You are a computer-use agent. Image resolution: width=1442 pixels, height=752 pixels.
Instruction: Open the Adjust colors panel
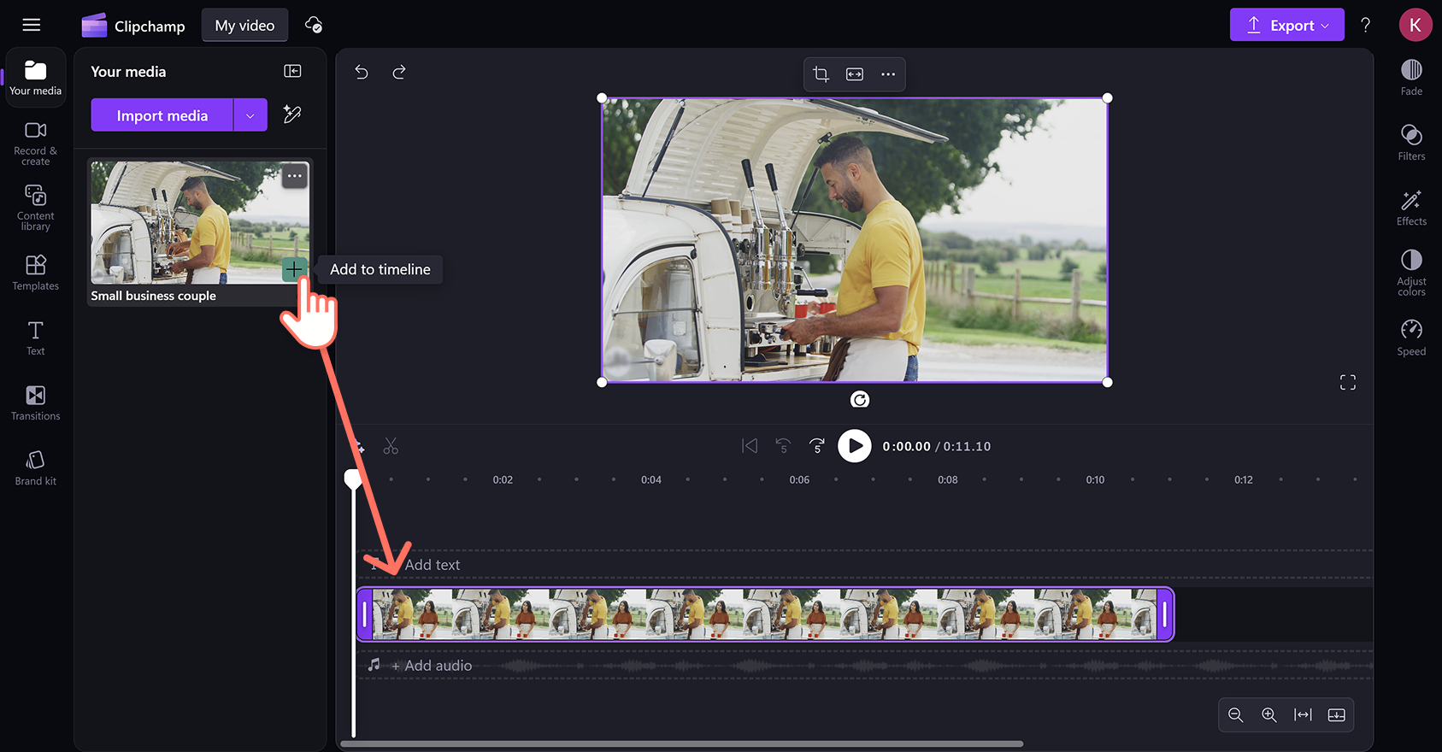click(x=1411, y=273)
